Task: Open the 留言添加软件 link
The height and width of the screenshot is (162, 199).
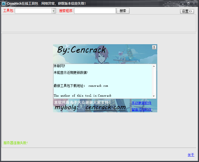Action: pos(141,110)
